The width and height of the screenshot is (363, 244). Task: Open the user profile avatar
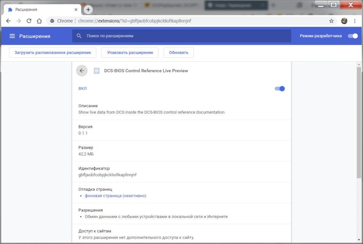coord(344,21)
